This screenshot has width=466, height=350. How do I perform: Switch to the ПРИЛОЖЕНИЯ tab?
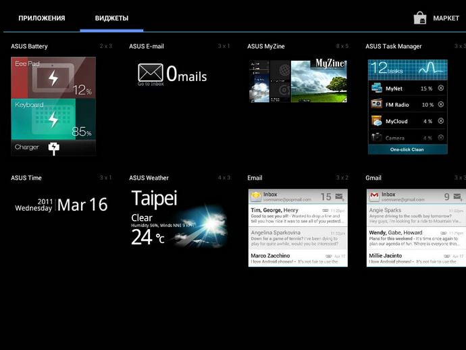[x=42, y=18]
